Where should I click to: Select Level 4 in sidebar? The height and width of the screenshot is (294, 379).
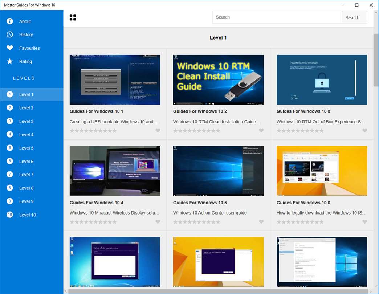point(32,135)
